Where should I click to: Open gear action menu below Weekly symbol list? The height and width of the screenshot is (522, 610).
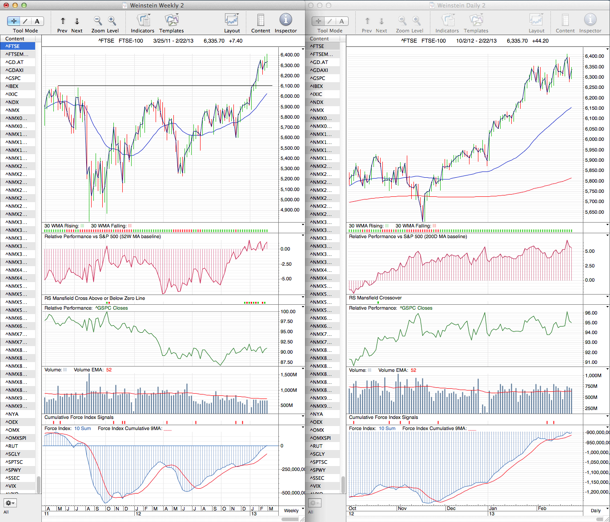[10, 503]
